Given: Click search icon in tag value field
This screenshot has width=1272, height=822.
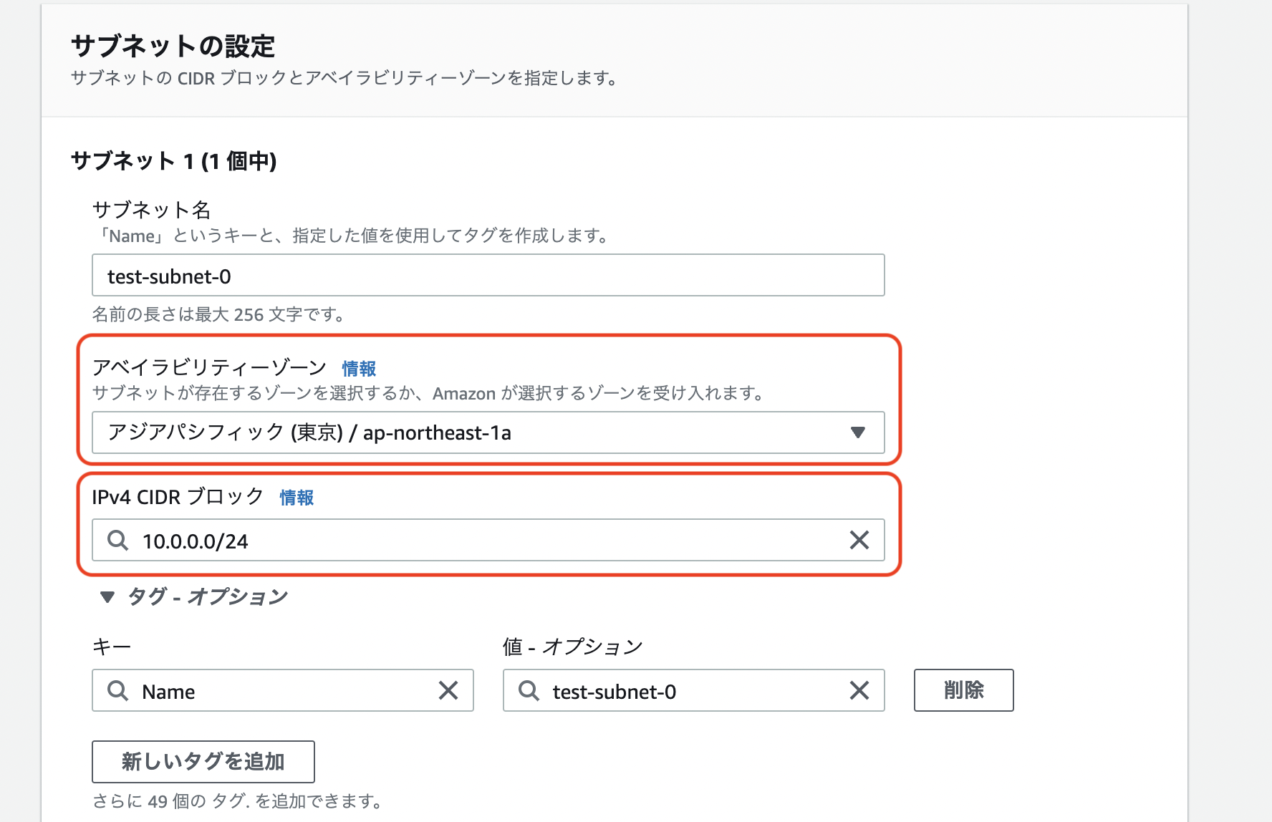Looking at the screenshot, I should 528,690.
